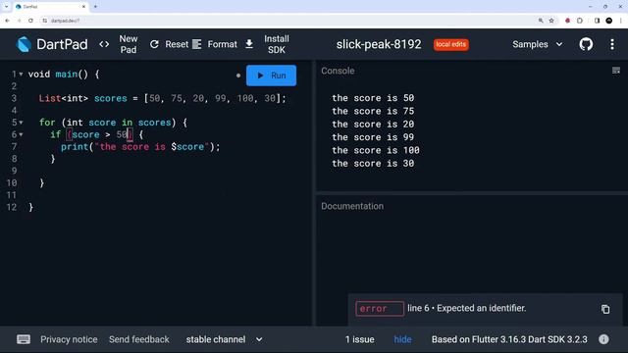628x353 pixels.
Task: Click the Format button label
Action: pyautogui.click(x=223, y=44)
